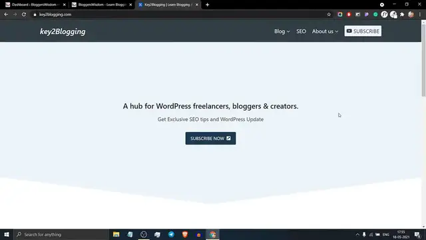This screenshot has height=240, width=426.
Task: Open a new browser tab
Action: (x=207, y=5)
